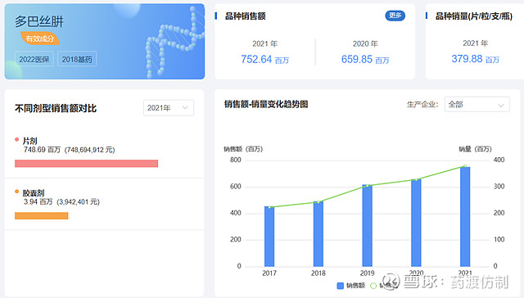Click the 更多 button in 品种销售额

(395, 16)
